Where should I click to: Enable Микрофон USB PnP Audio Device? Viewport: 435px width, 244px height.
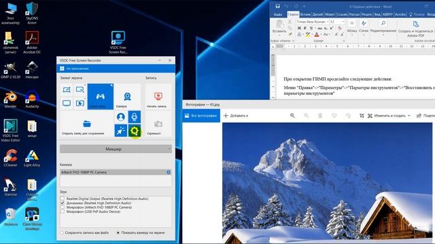63,211
